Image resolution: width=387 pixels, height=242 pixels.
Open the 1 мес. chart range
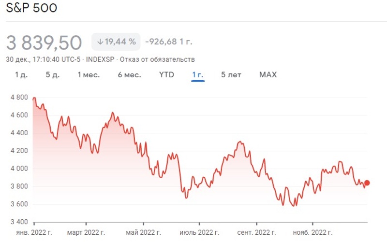coord(89,75)
